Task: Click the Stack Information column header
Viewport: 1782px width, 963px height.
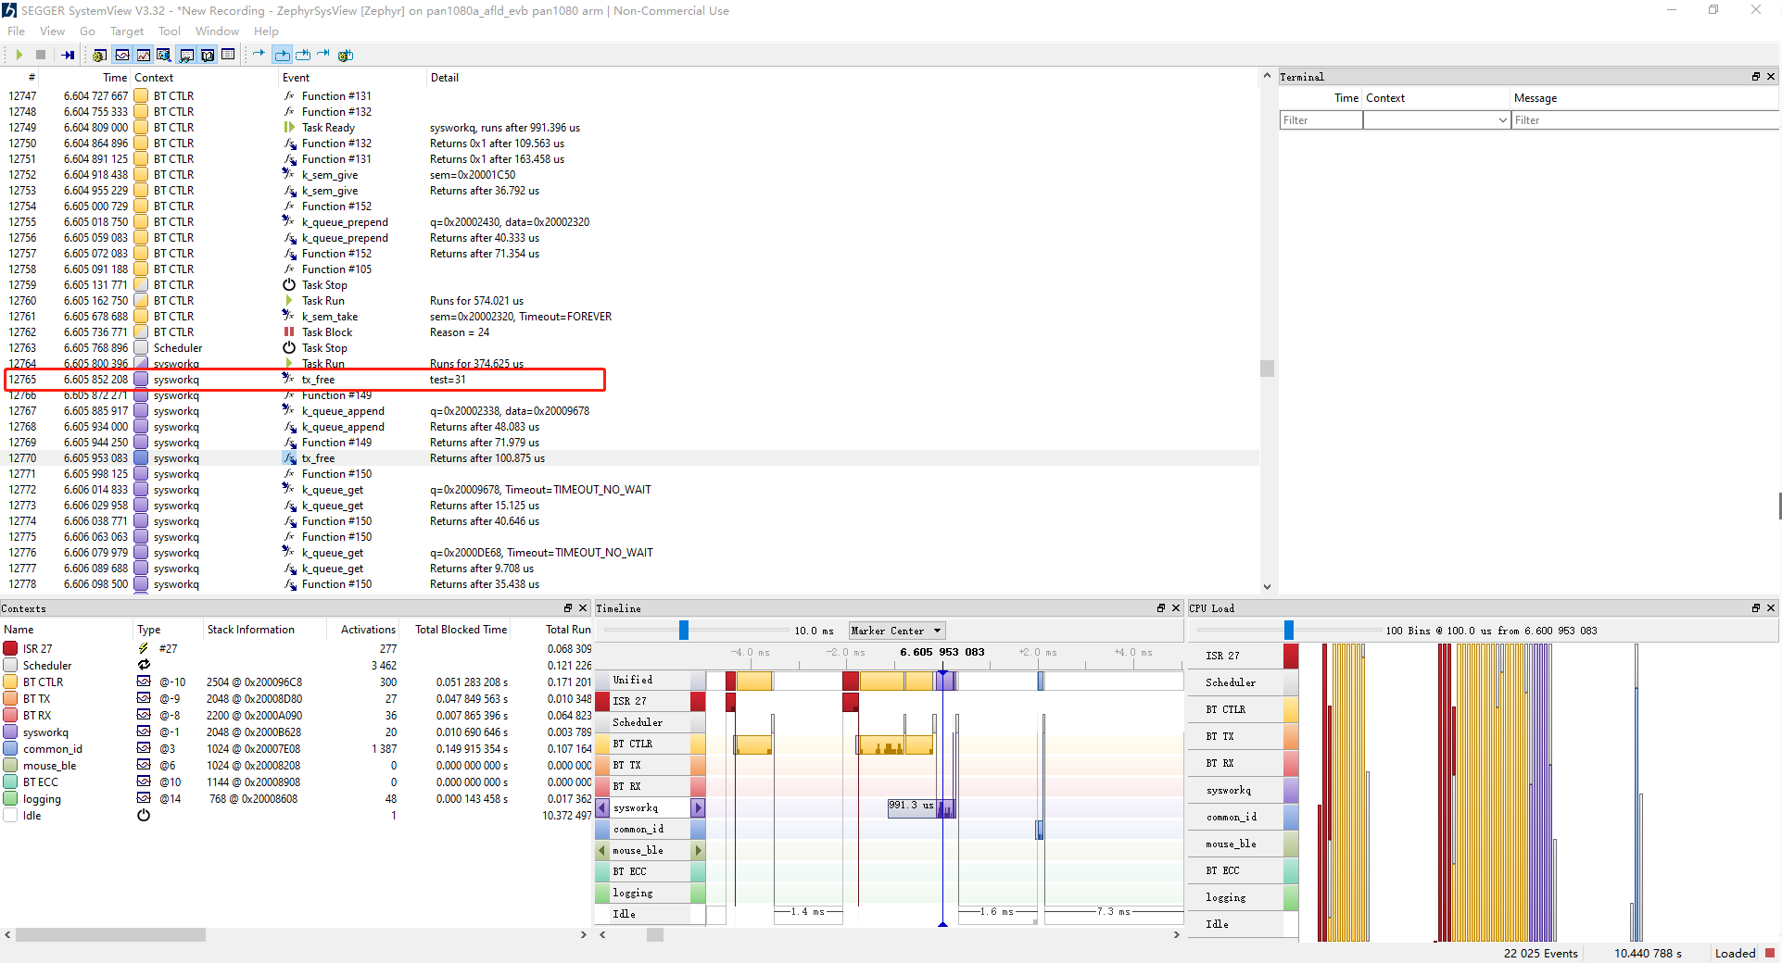Action: click(x=250, y=630)
